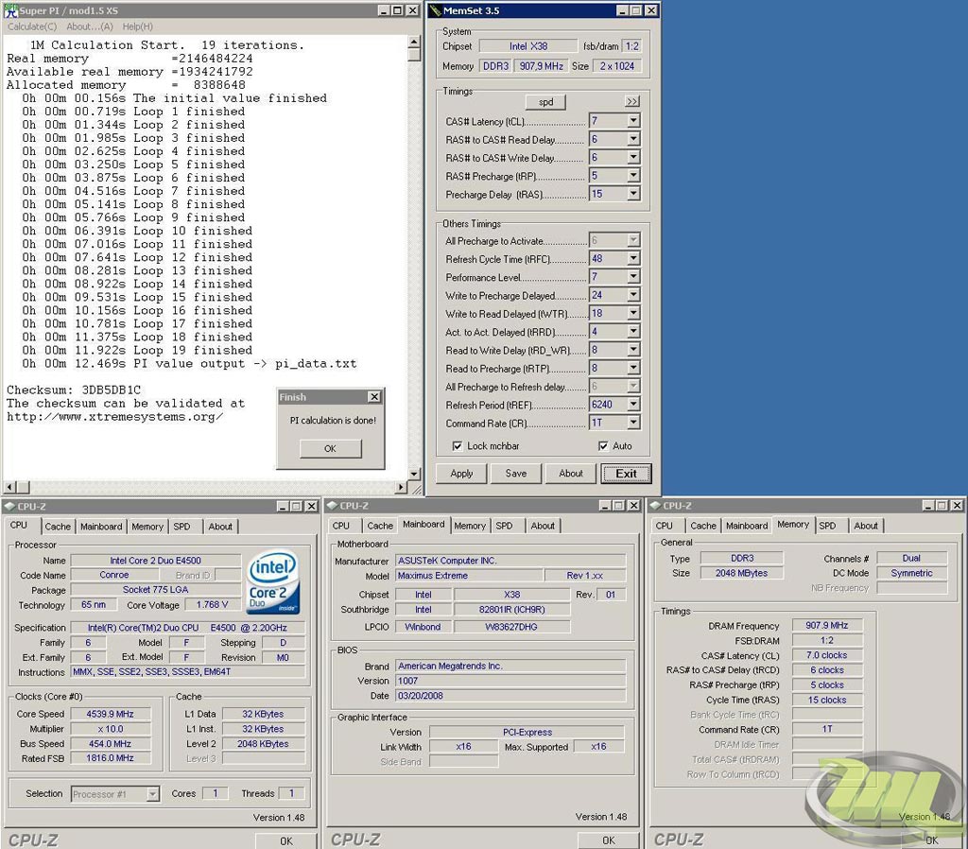The height and width of the screenshot is (849, 968).
Task: Open the Command Rate (CR) dropdown
Action: (x=633, y=423)
